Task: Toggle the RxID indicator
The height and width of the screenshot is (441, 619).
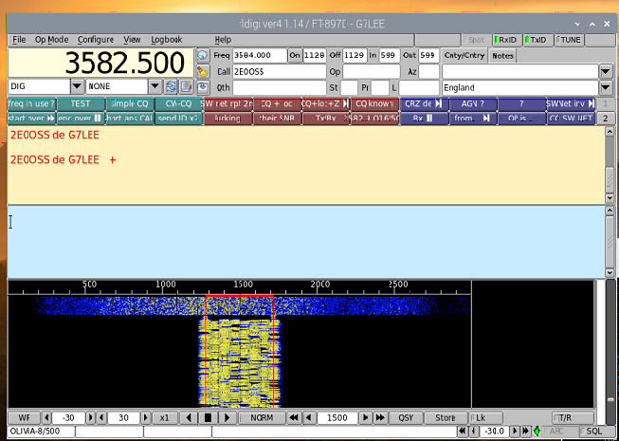Action: (505, 40)
